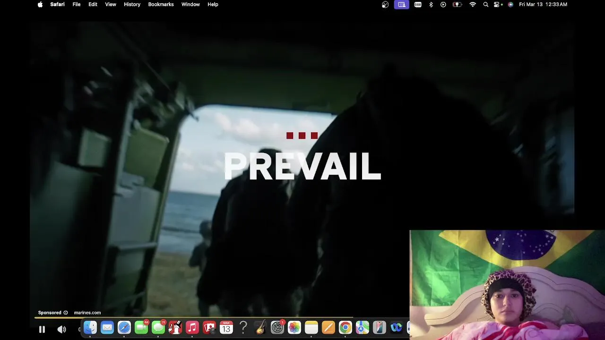
Task: Open FaceTime from the Dock
Action: coord(141,327)
